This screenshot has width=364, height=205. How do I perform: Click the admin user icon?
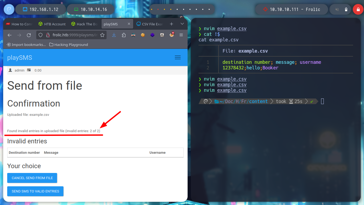click(x=10, y=70)
